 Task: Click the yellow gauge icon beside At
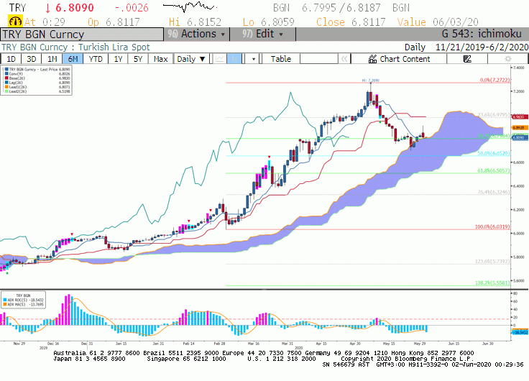tap(15, 22)
